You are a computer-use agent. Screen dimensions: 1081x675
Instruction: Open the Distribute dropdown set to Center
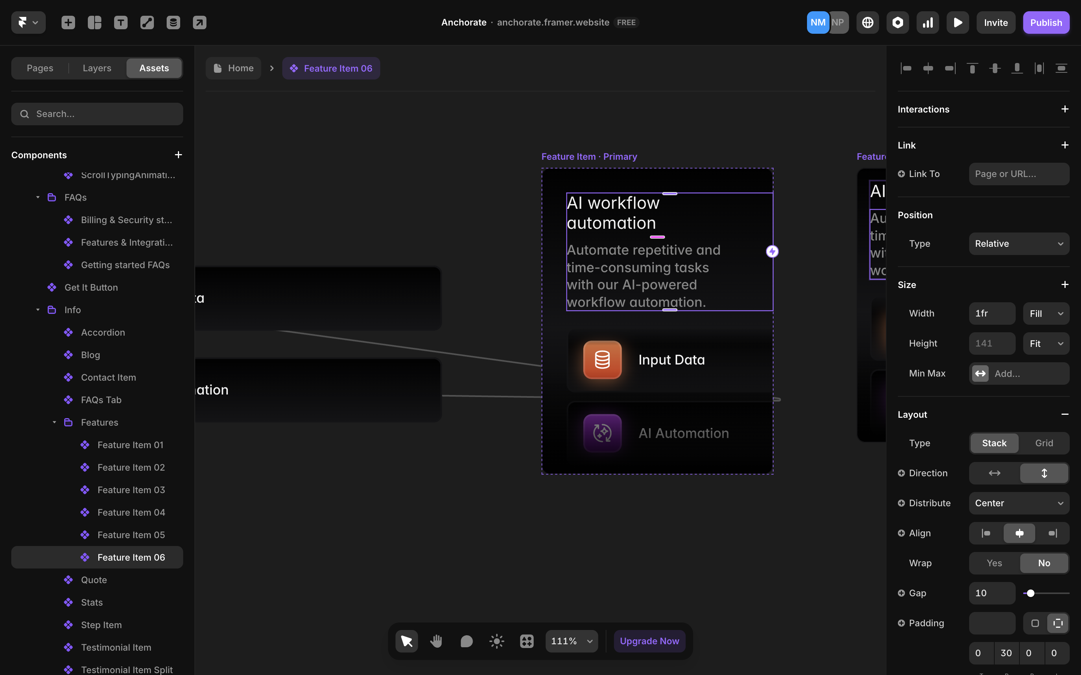click(1019, 503)
